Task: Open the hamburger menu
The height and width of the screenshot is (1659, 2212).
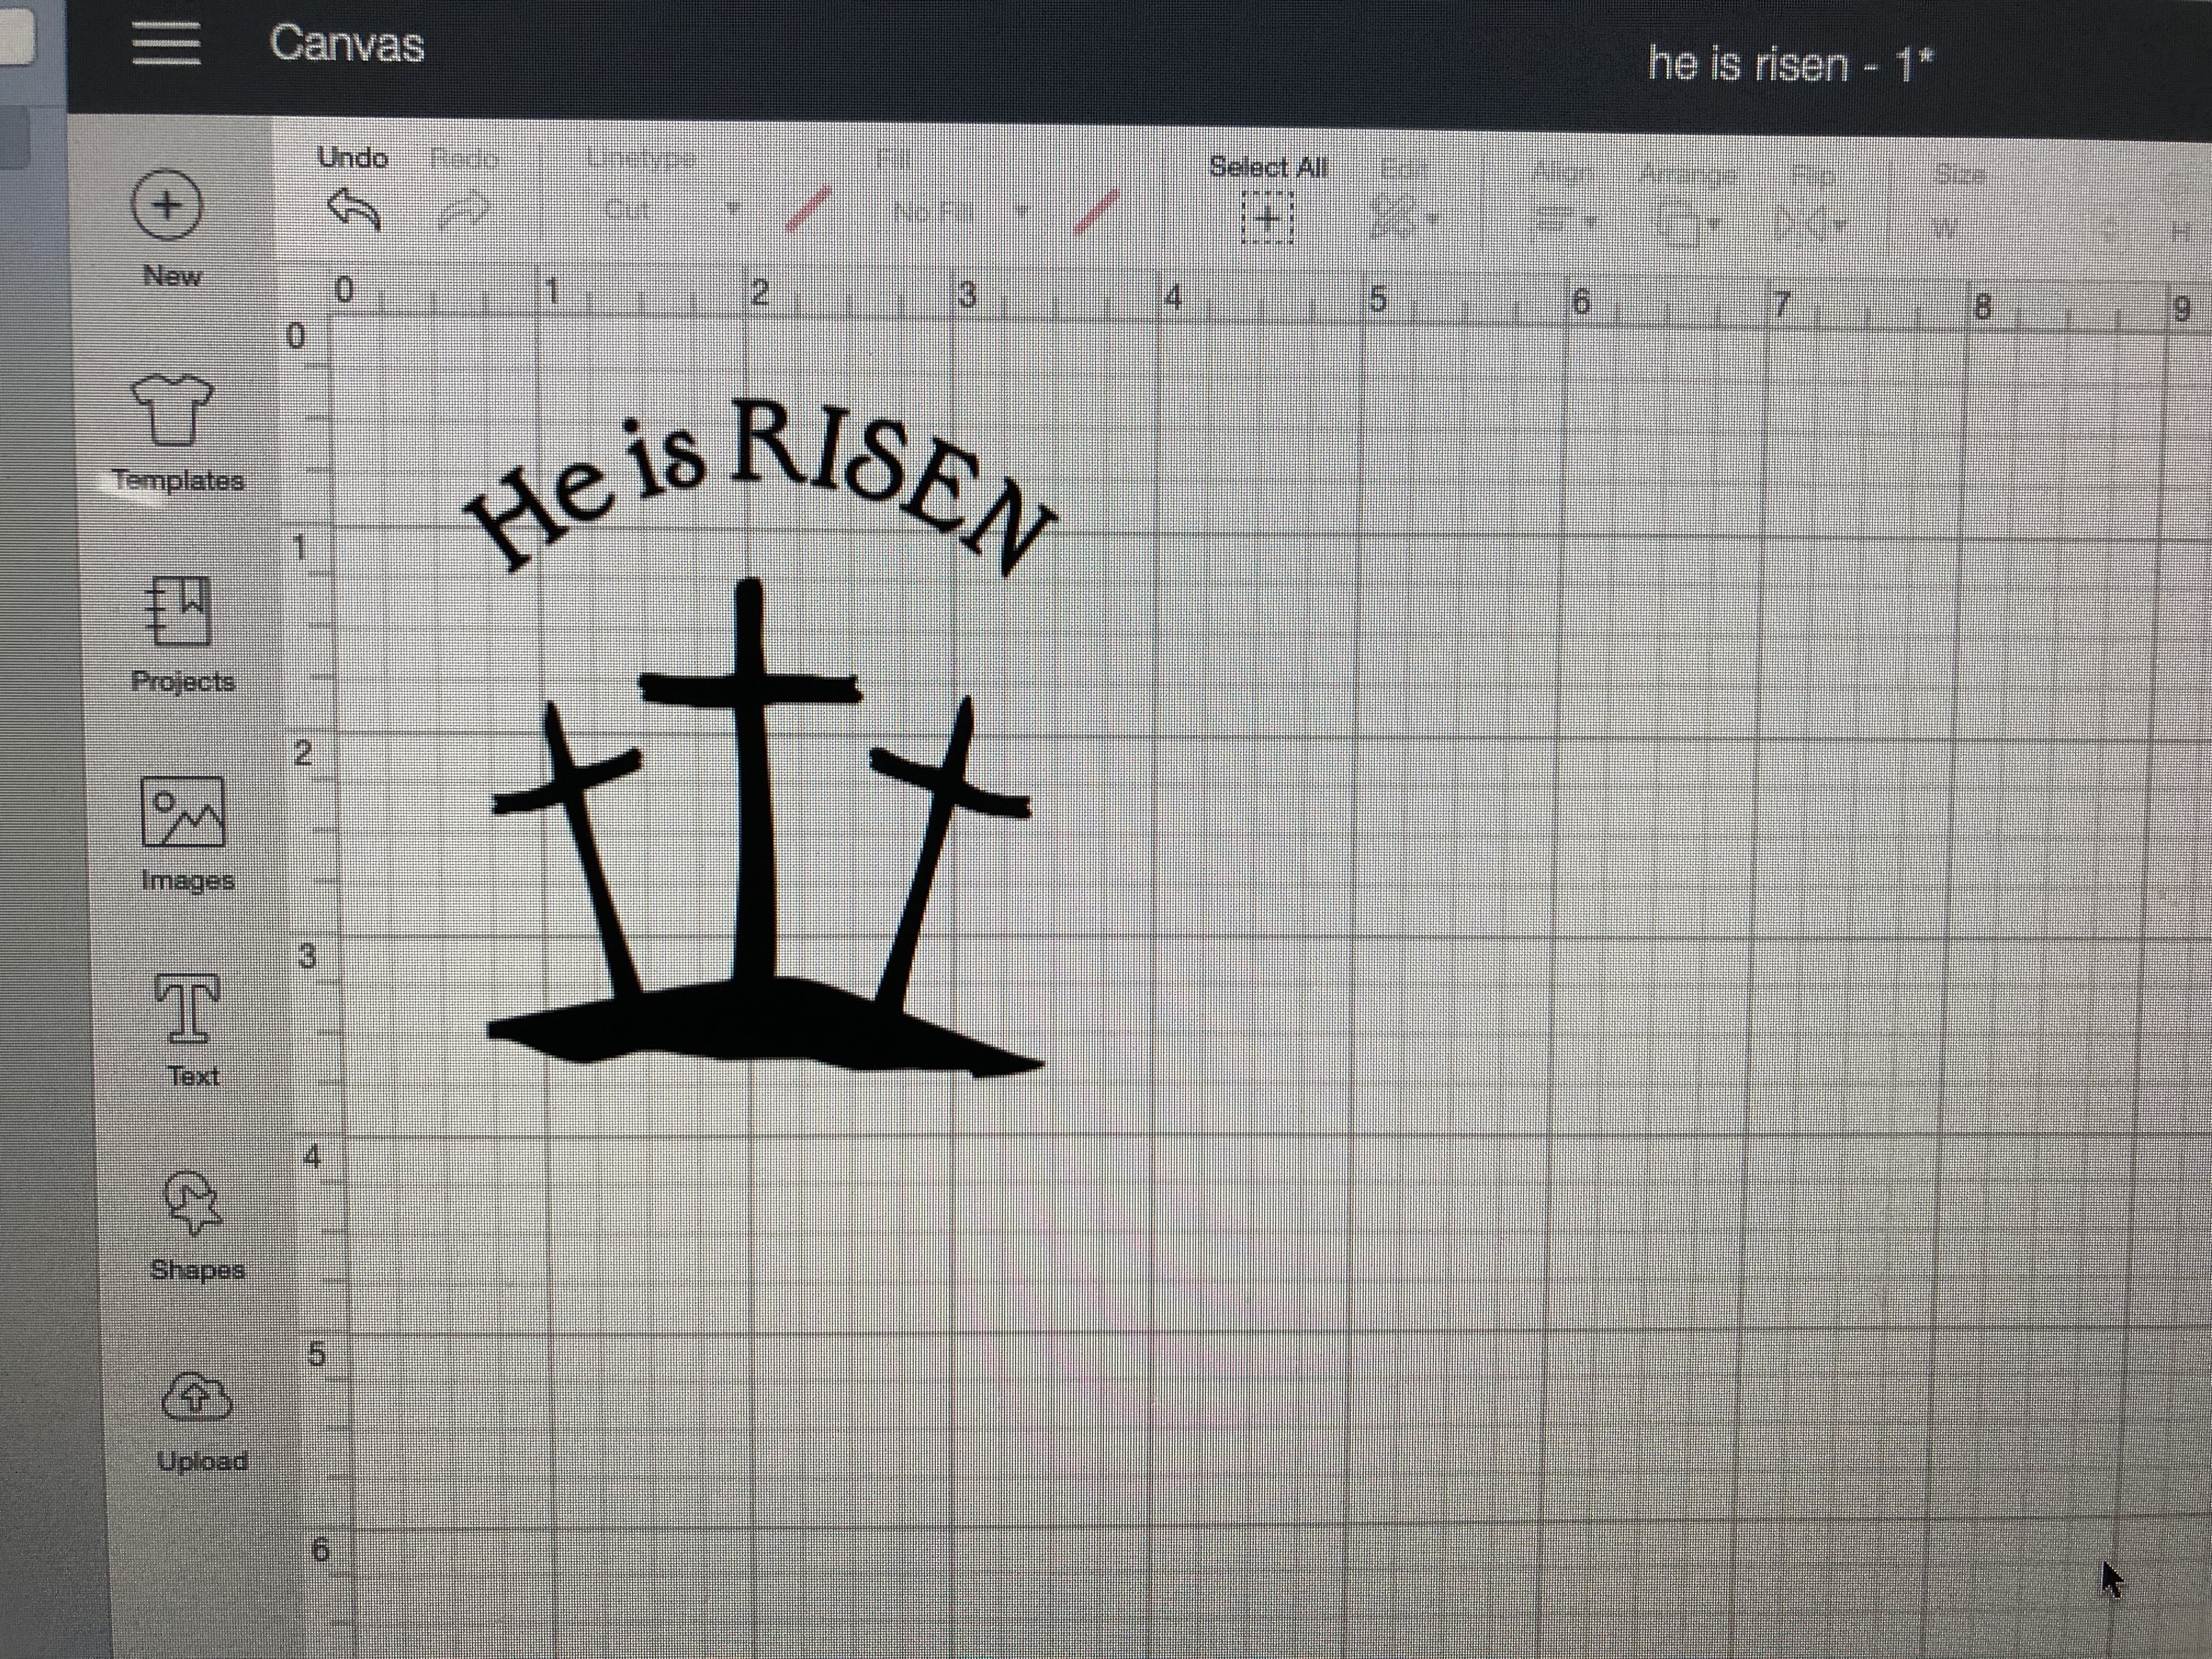Action: [166, 44]
